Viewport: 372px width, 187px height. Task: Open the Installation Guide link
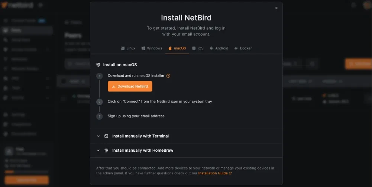coord(213,173)
